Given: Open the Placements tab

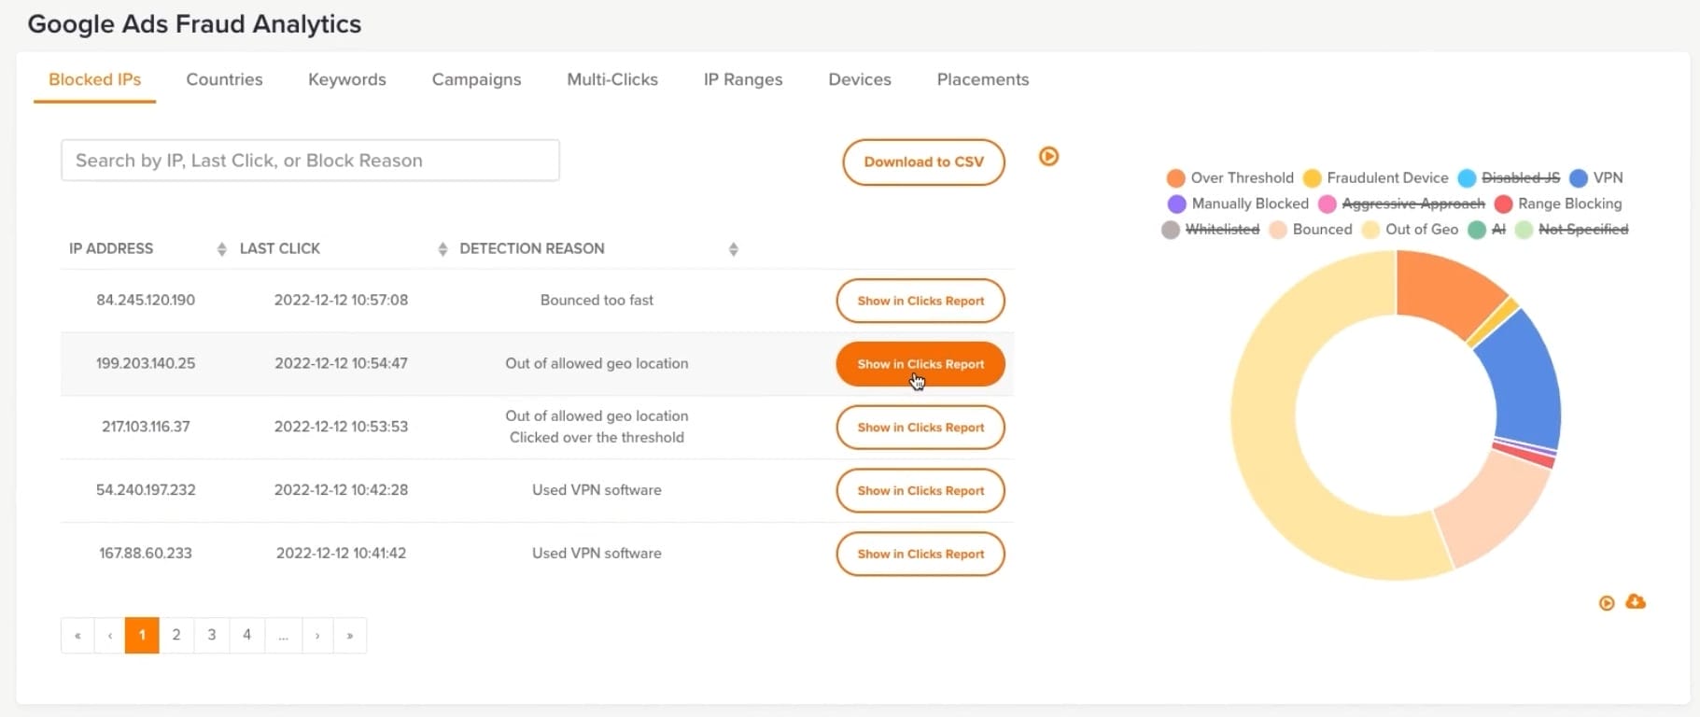Looking at the screenshot, I should click(983, 80).
